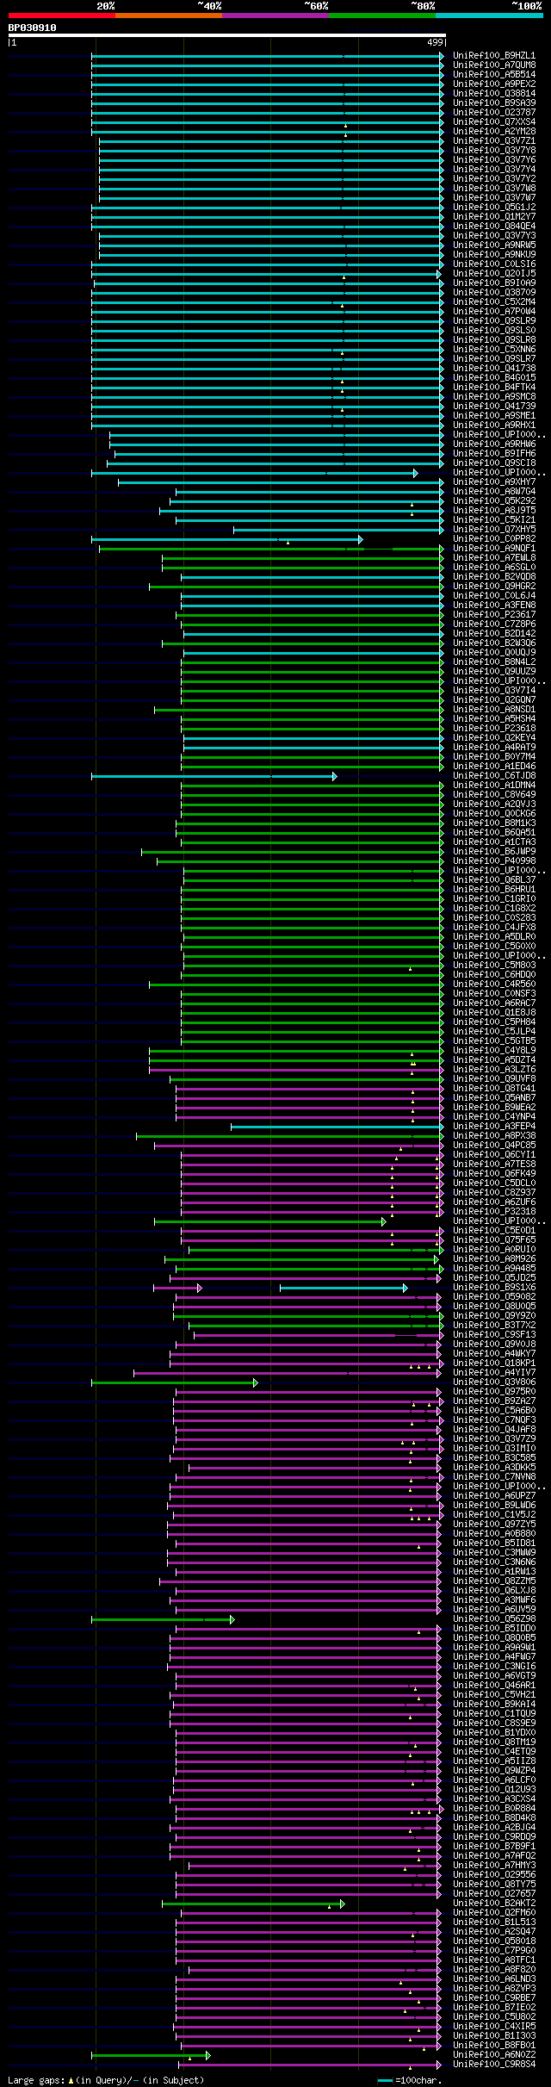This screenshot has width=551, height=2087.
Task: Select the hit label UniRef100_C5X2M4
Action: (494, 302)
